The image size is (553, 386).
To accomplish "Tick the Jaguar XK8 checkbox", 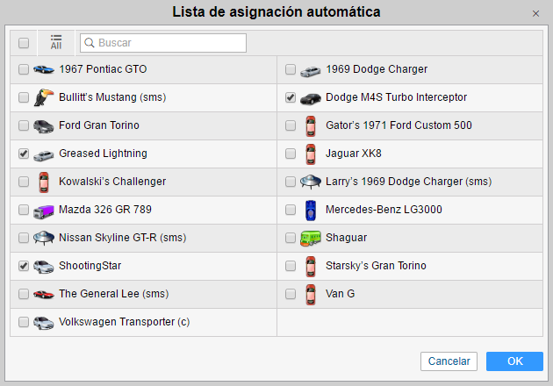I will pos(291,154).
